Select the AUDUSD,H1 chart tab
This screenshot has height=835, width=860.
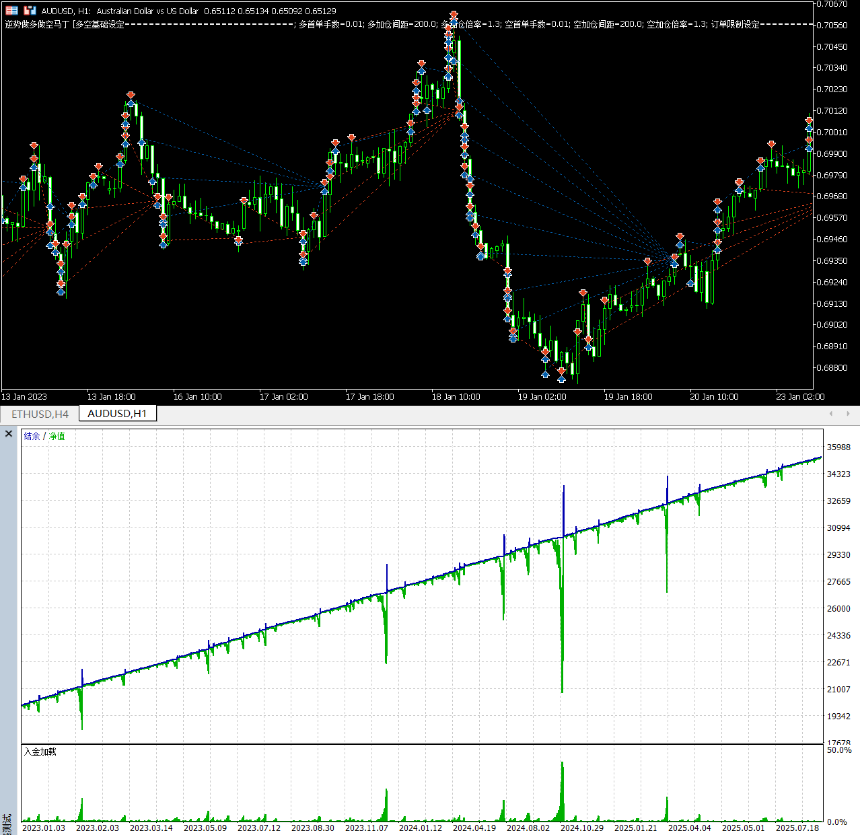click(x=117, y=414)
